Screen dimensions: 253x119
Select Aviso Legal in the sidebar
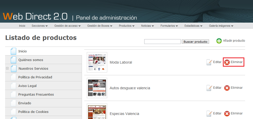27,86
